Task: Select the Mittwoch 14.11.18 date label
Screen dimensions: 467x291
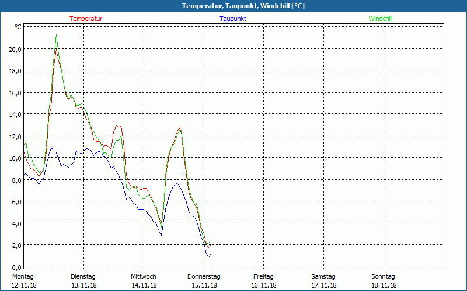Action: 144,281
